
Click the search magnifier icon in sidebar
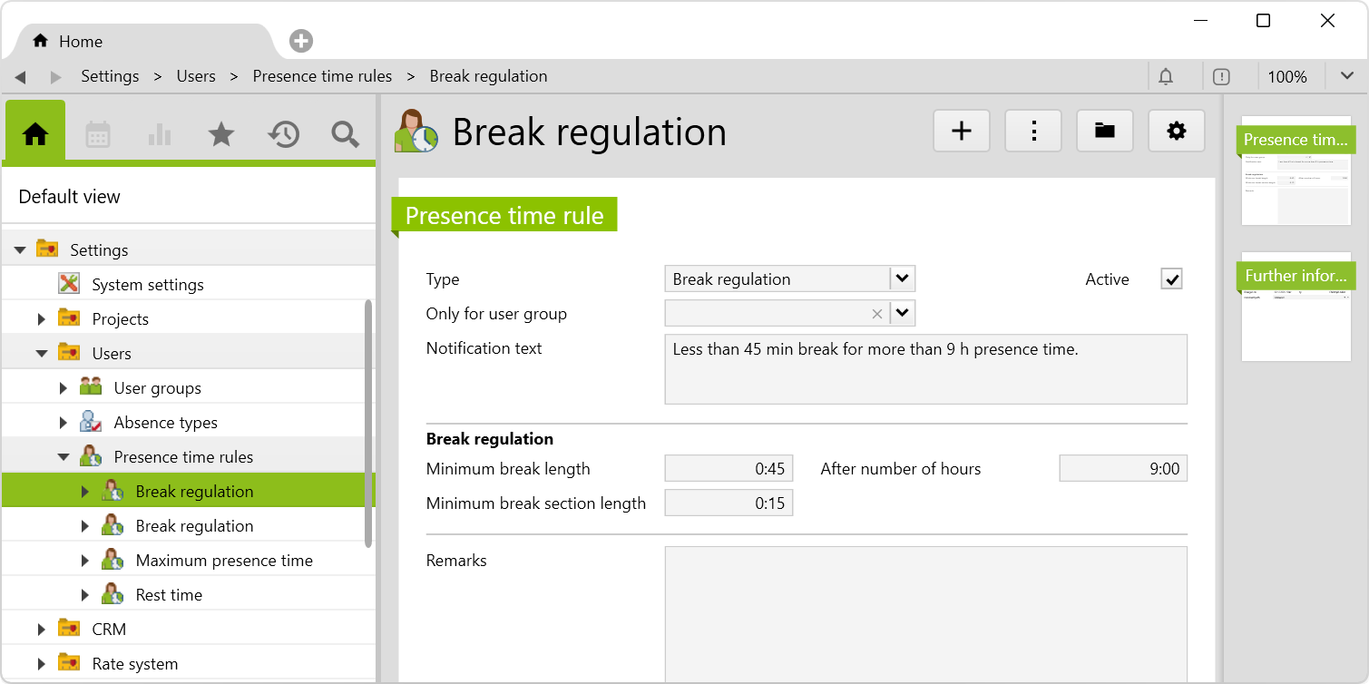pos(345,134)
